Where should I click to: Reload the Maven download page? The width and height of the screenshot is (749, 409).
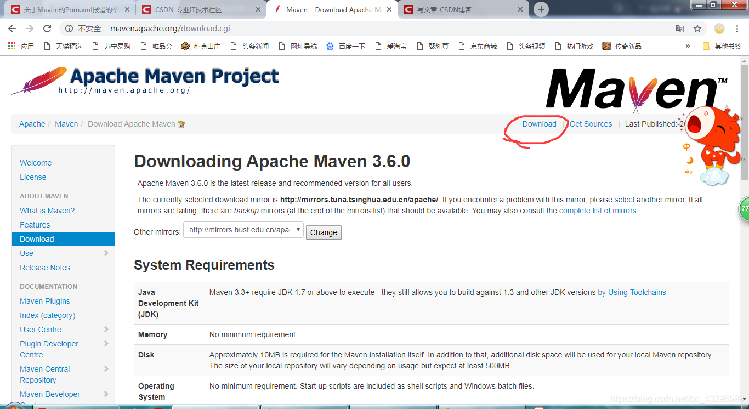[x=47, y=29]
